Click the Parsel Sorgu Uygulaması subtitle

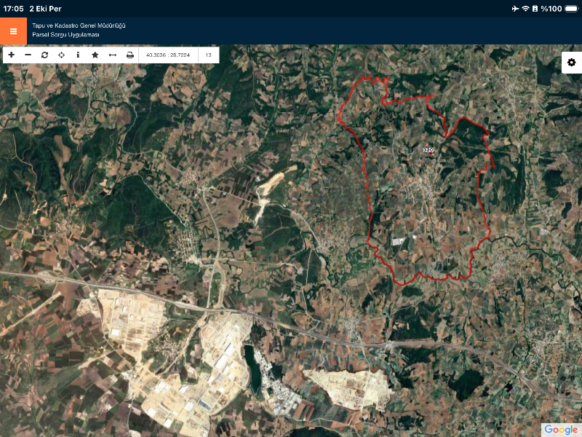click(65, 35)
